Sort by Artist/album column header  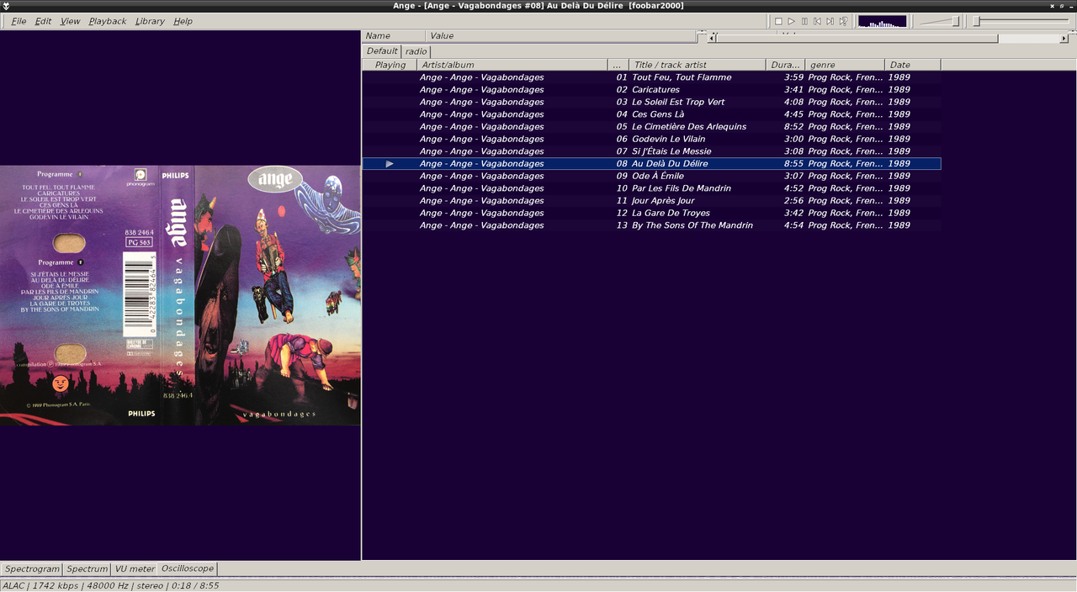[512, 65]
